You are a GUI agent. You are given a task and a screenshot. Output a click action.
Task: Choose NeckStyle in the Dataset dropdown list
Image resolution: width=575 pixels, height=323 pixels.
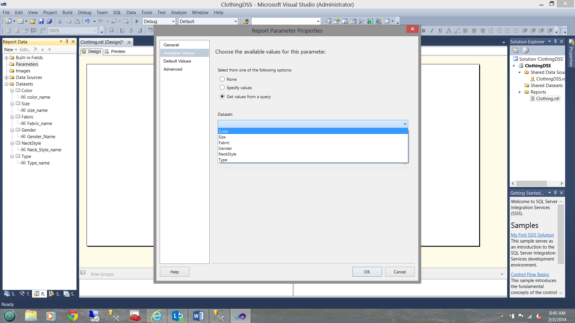pos(228,154)
